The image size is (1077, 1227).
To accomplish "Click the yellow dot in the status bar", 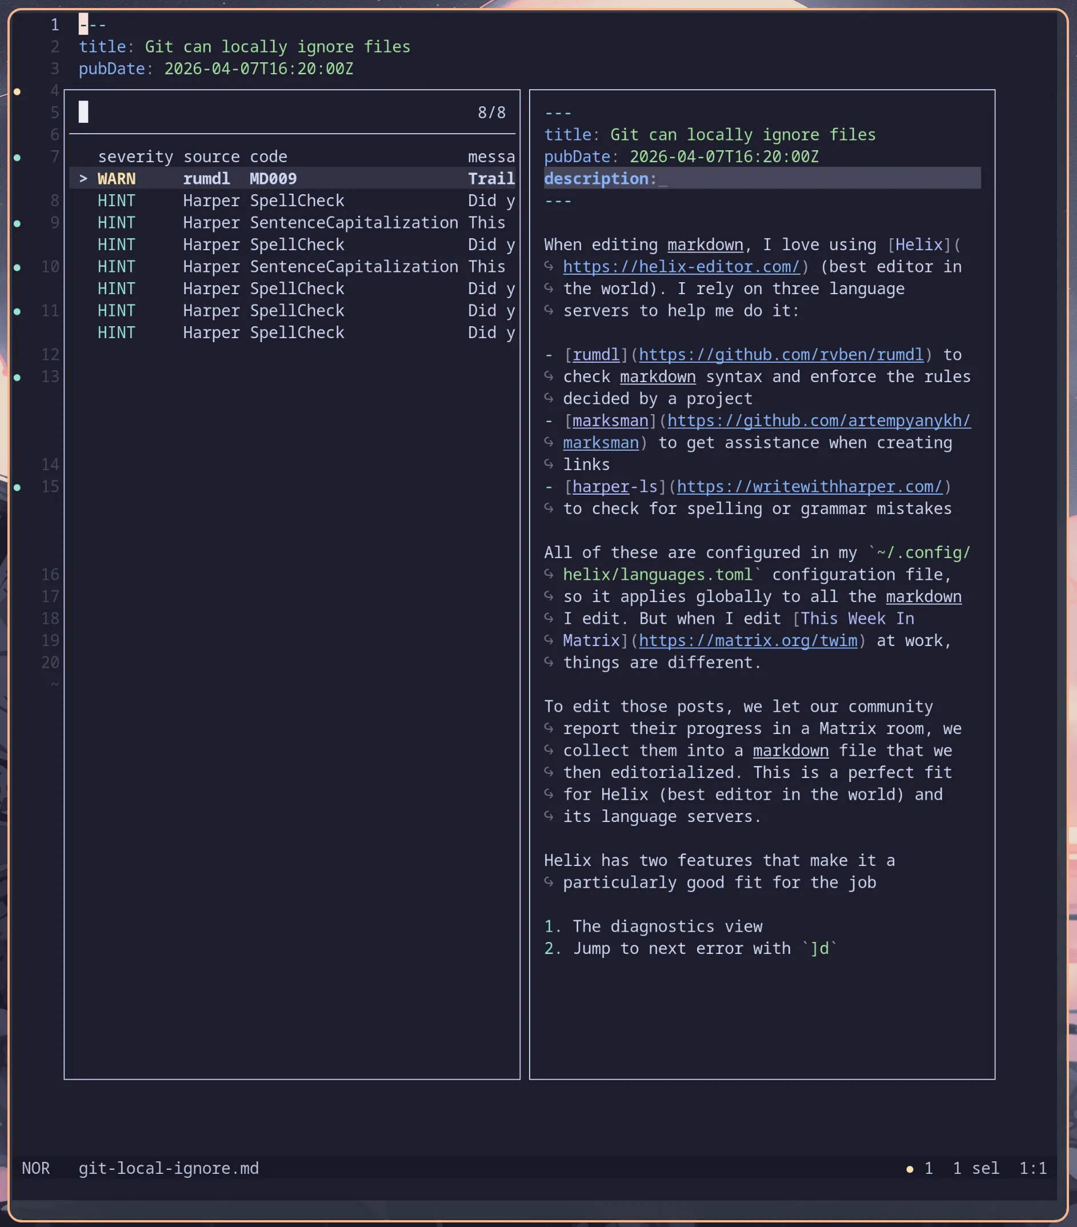I will point(910,1168).
